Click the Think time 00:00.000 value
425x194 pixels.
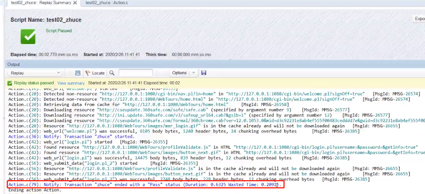click(x=191, y=54)
